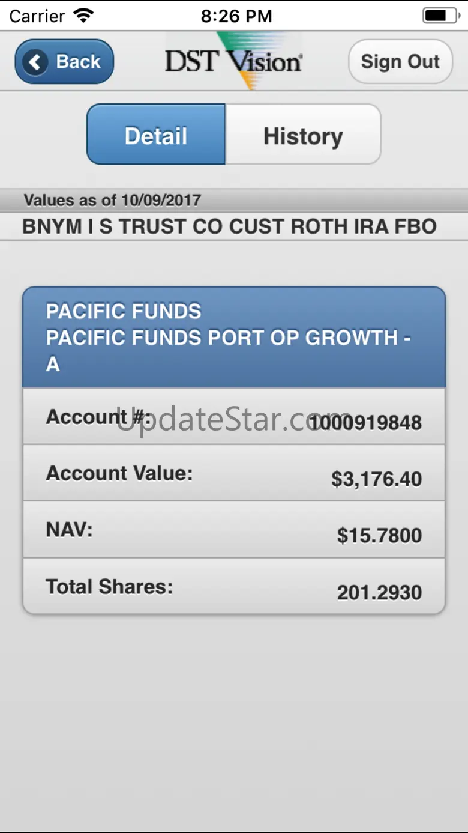Tap the NAV row
468x833 pixels.
click(x=234, y=529)
